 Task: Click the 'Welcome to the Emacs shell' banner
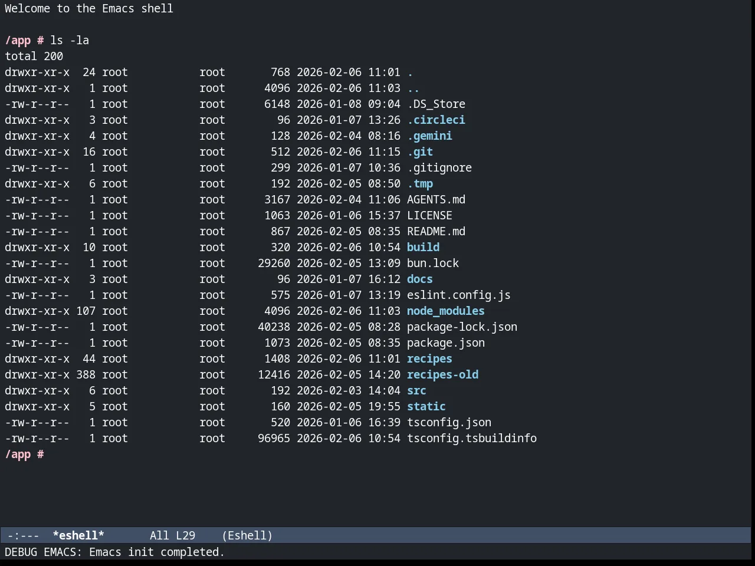tap(89, 8)
